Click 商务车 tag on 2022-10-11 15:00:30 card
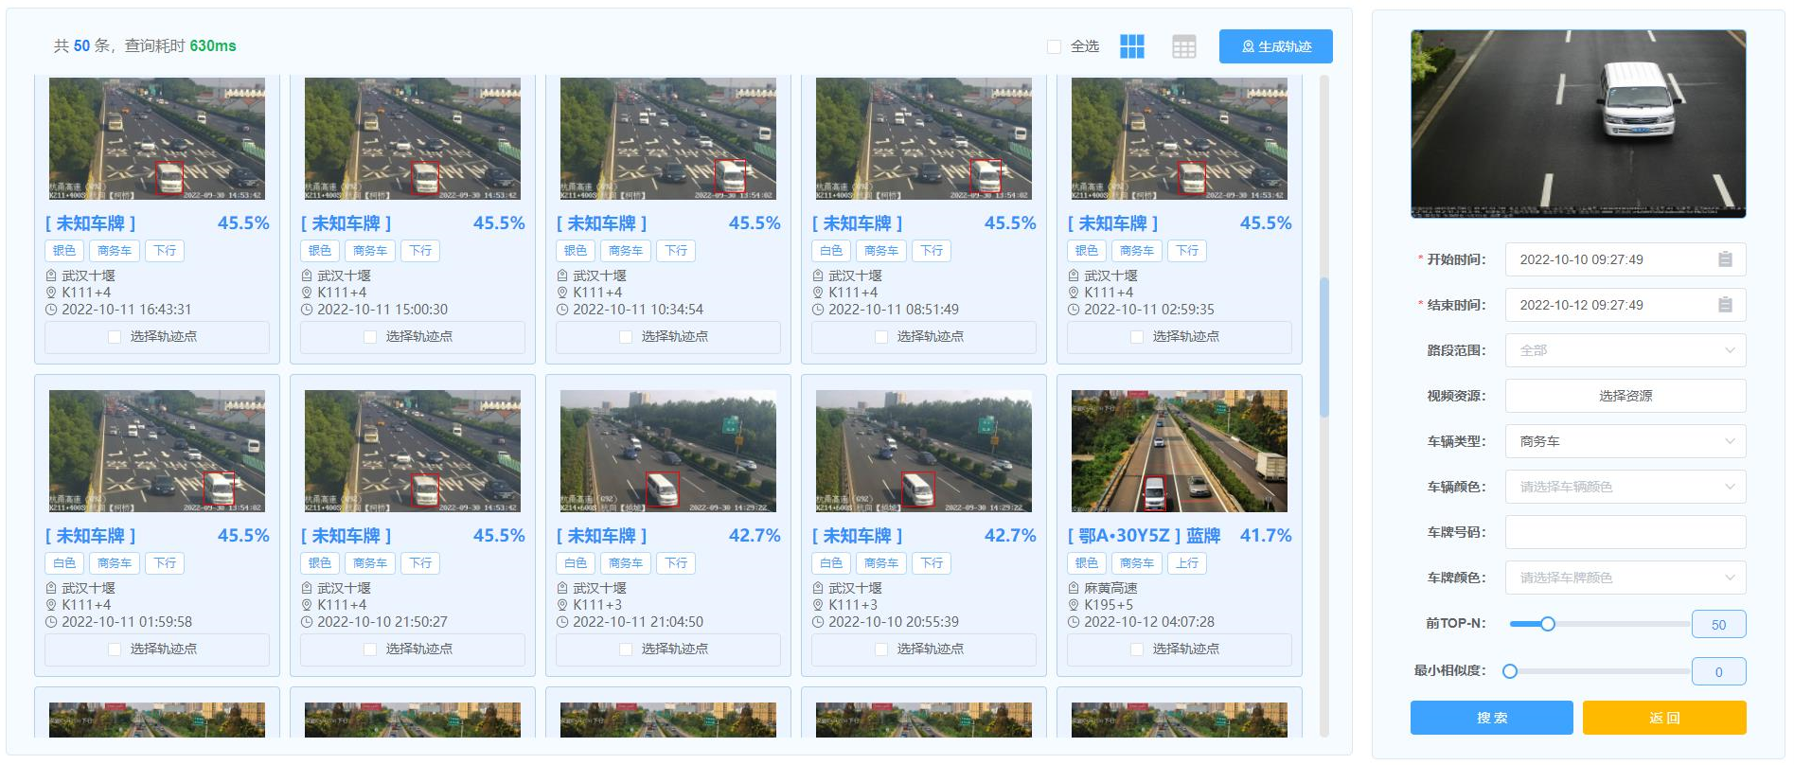Screen dimensions: 1794x765 (x=370, y=251)
